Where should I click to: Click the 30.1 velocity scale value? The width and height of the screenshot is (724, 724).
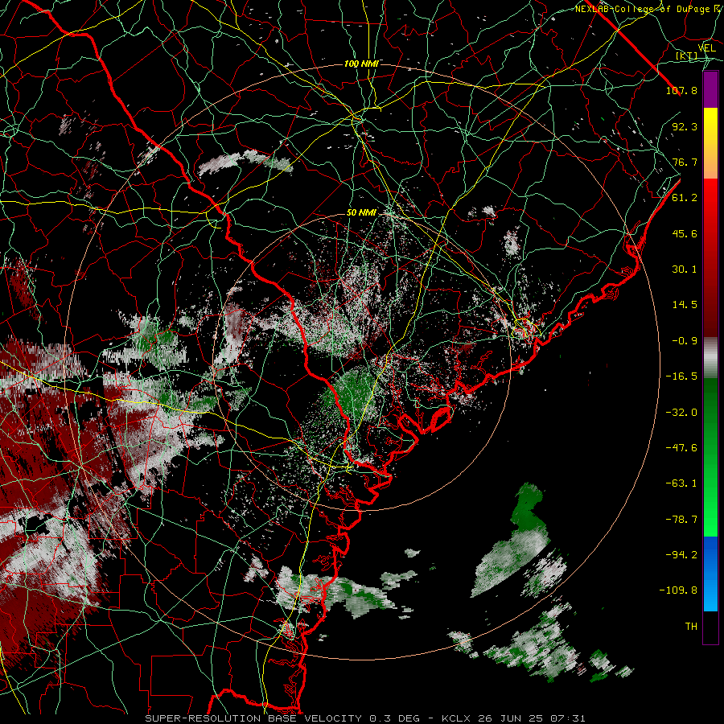[x=685, y=269]
